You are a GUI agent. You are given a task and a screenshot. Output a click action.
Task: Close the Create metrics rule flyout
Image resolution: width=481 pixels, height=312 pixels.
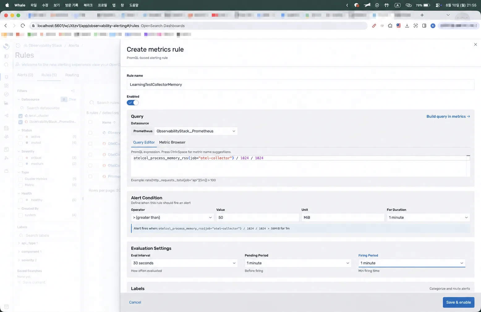(x=475, y=45)
